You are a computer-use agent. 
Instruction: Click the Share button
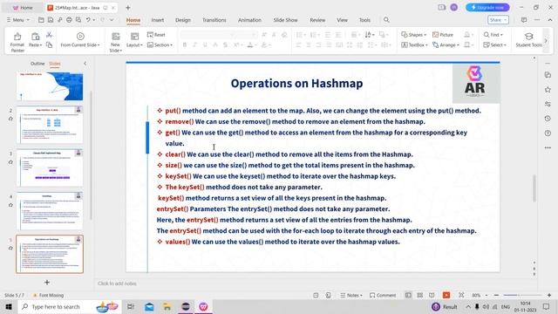498,20
